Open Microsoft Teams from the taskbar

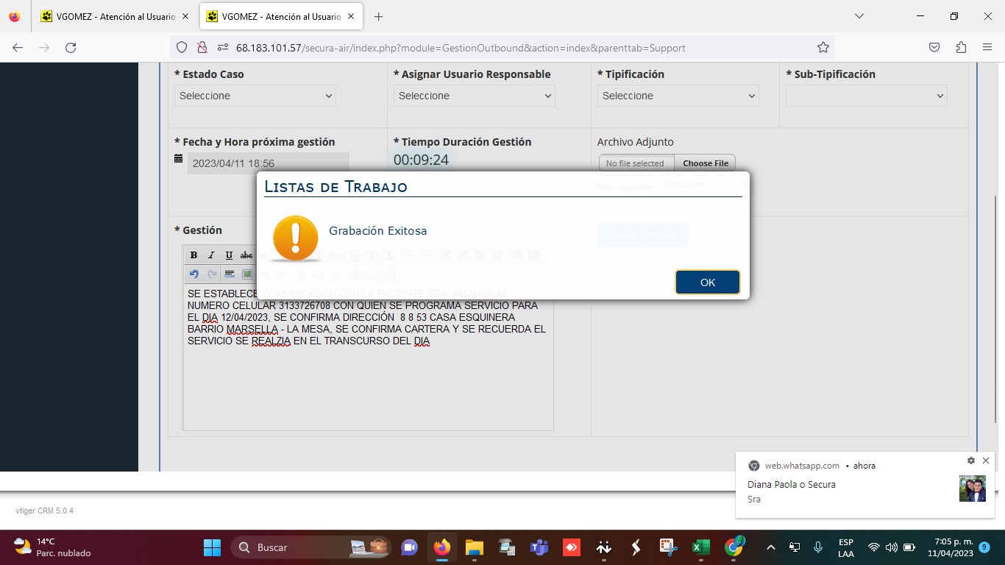539,547
